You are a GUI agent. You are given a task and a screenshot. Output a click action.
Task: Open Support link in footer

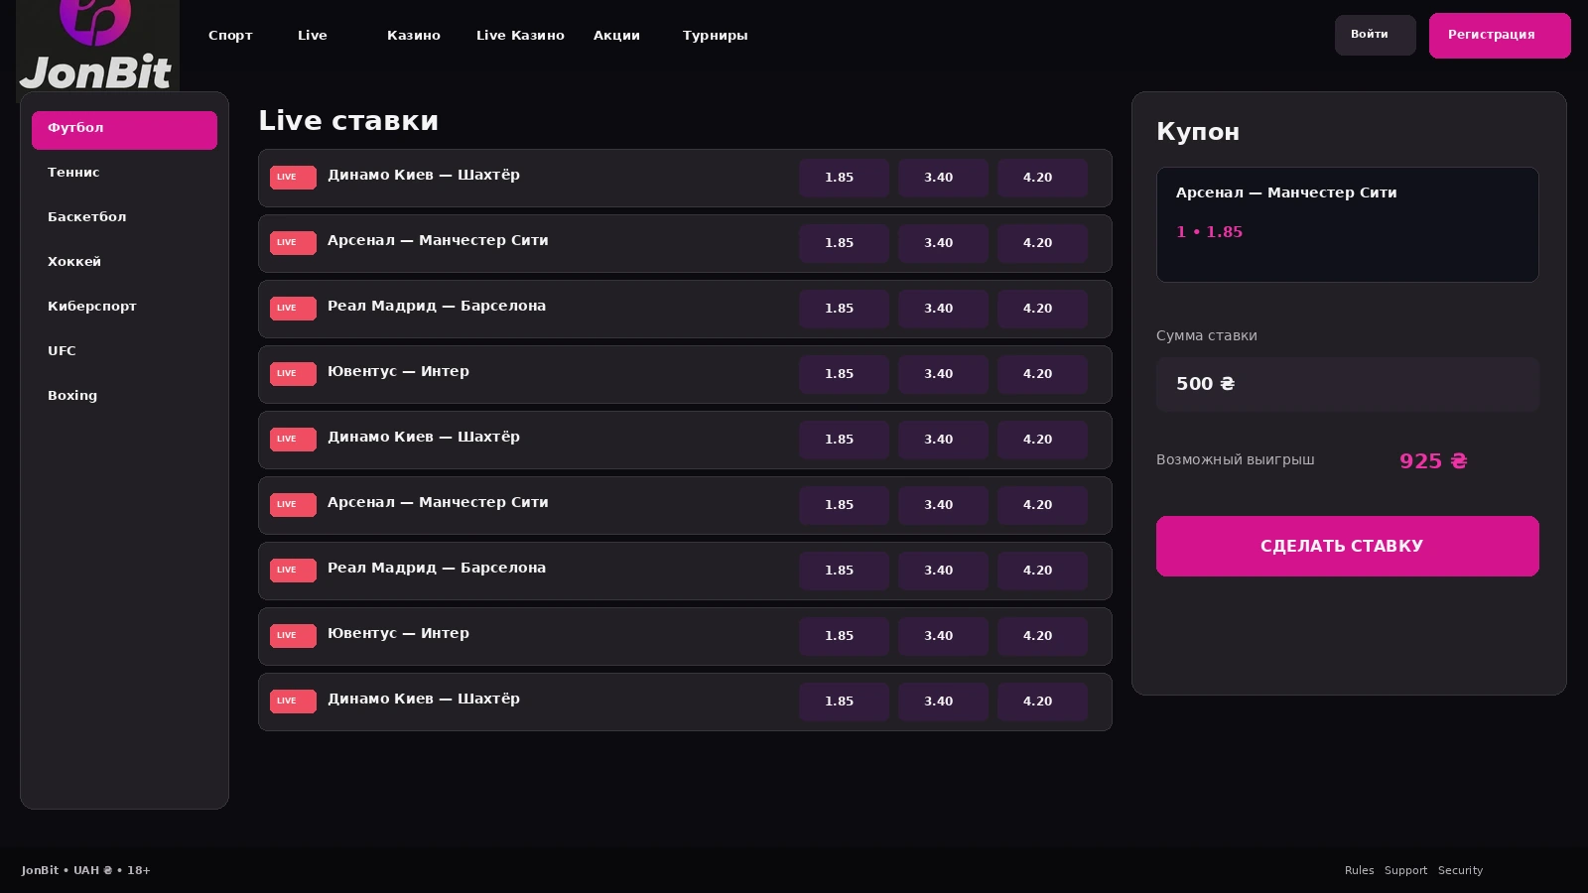click(1405, 870)
